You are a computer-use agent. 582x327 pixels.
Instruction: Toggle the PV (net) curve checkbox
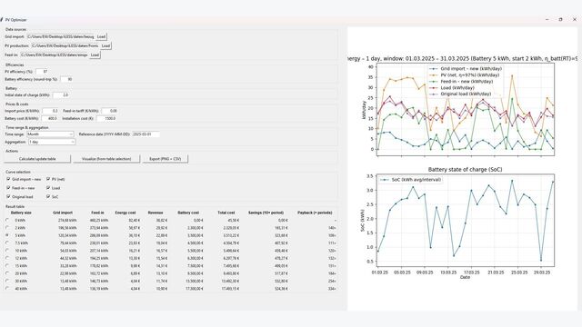tap(48, 179)
